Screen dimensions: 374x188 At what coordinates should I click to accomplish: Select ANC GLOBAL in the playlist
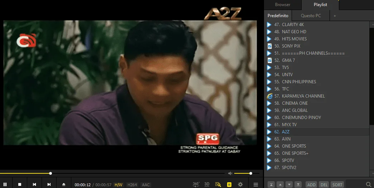317,110
